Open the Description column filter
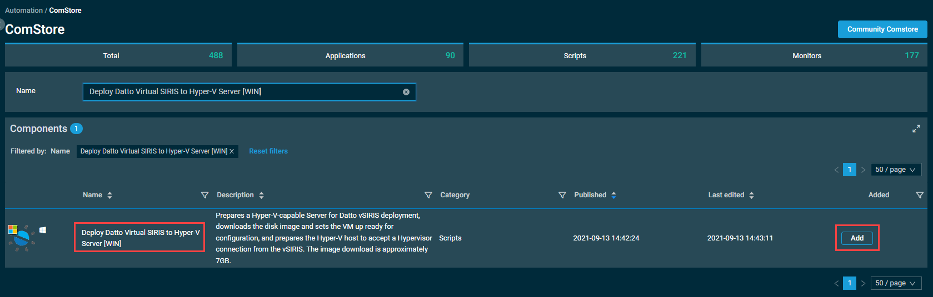 [x=428, y=195]
